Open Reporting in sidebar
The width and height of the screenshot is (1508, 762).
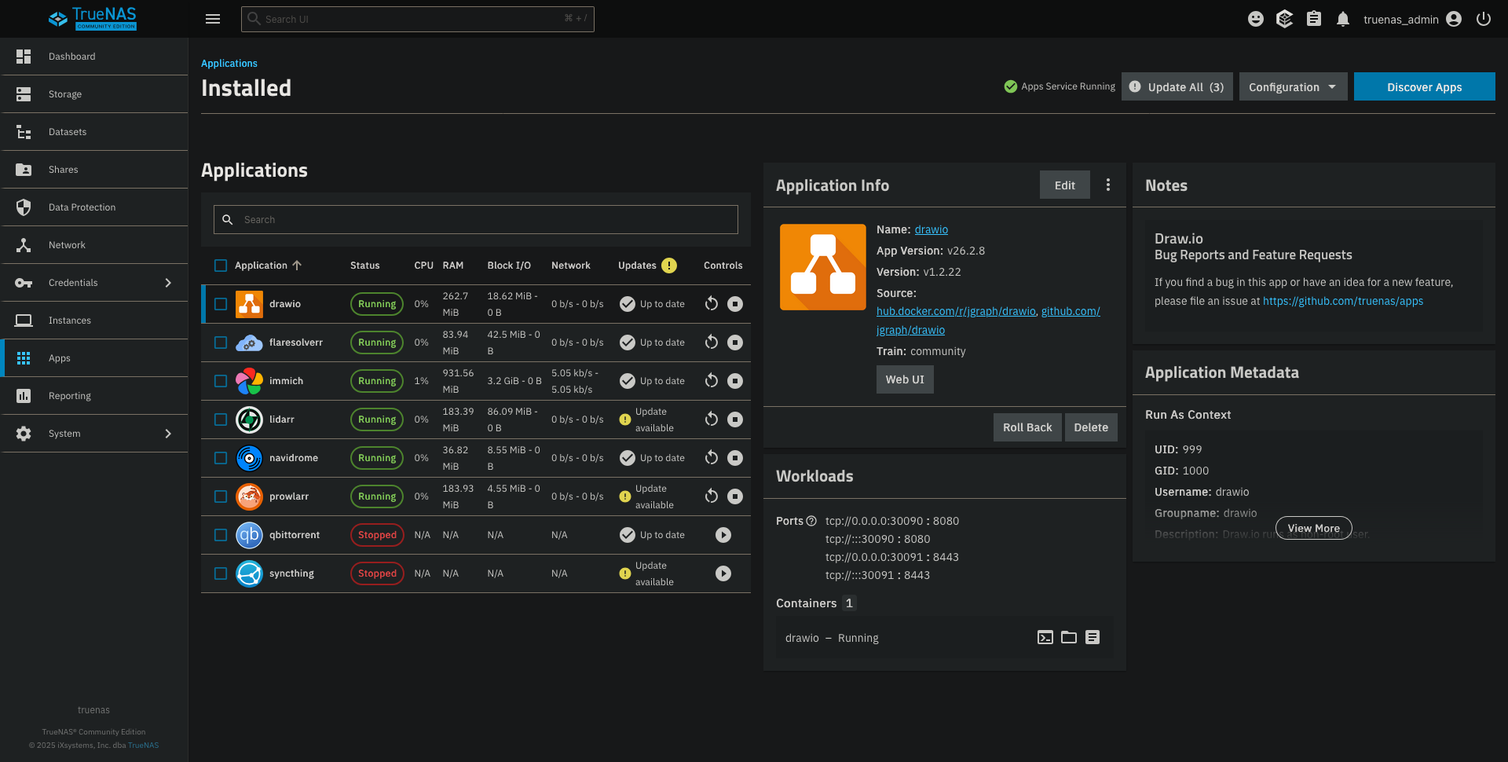tap(94, 396)
